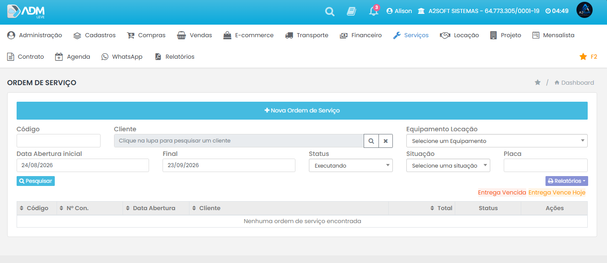This screenshot has height=263, width=607.
Task: Sort table by Total column
Action: click(x=422, y=208)
